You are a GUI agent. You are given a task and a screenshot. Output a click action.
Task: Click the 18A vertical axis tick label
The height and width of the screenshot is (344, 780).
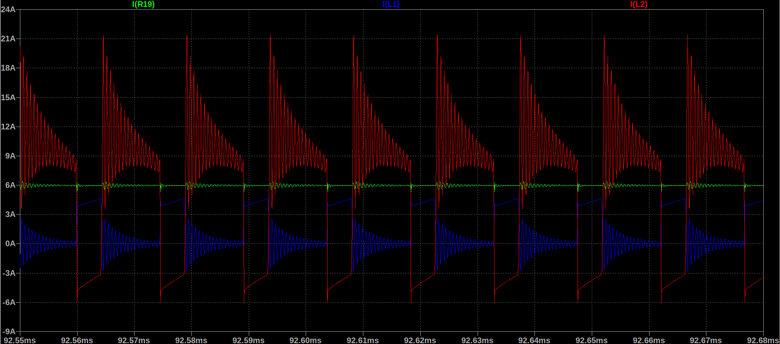pyautogui.click(x=8, y=68)
